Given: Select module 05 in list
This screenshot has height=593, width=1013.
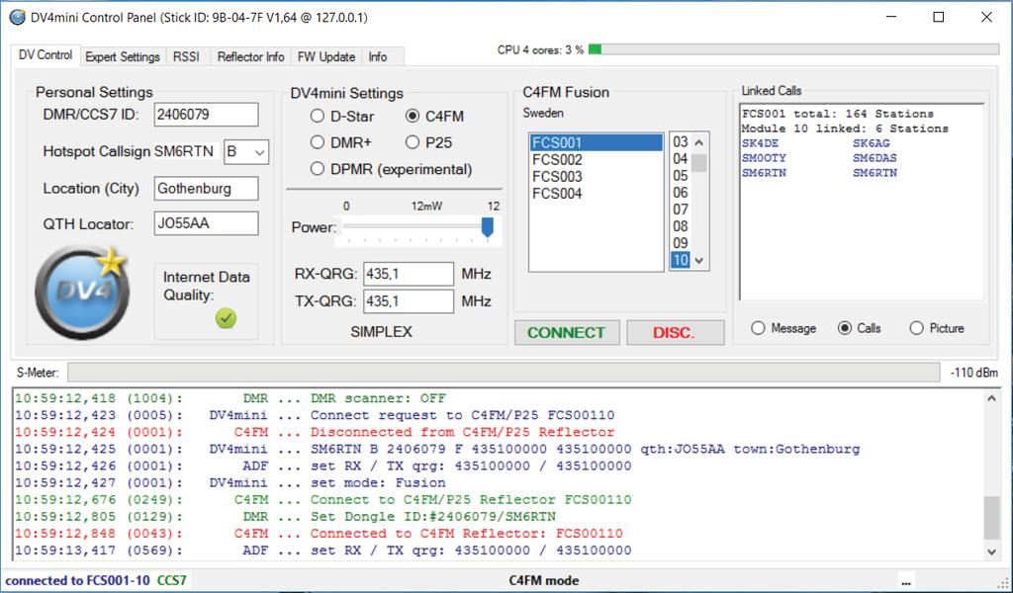Looking at the screenshot, I should (681, 176).
